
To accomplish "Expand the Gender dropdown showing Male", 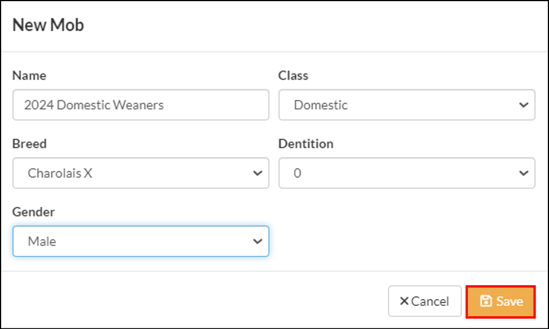I will [141, 241].
